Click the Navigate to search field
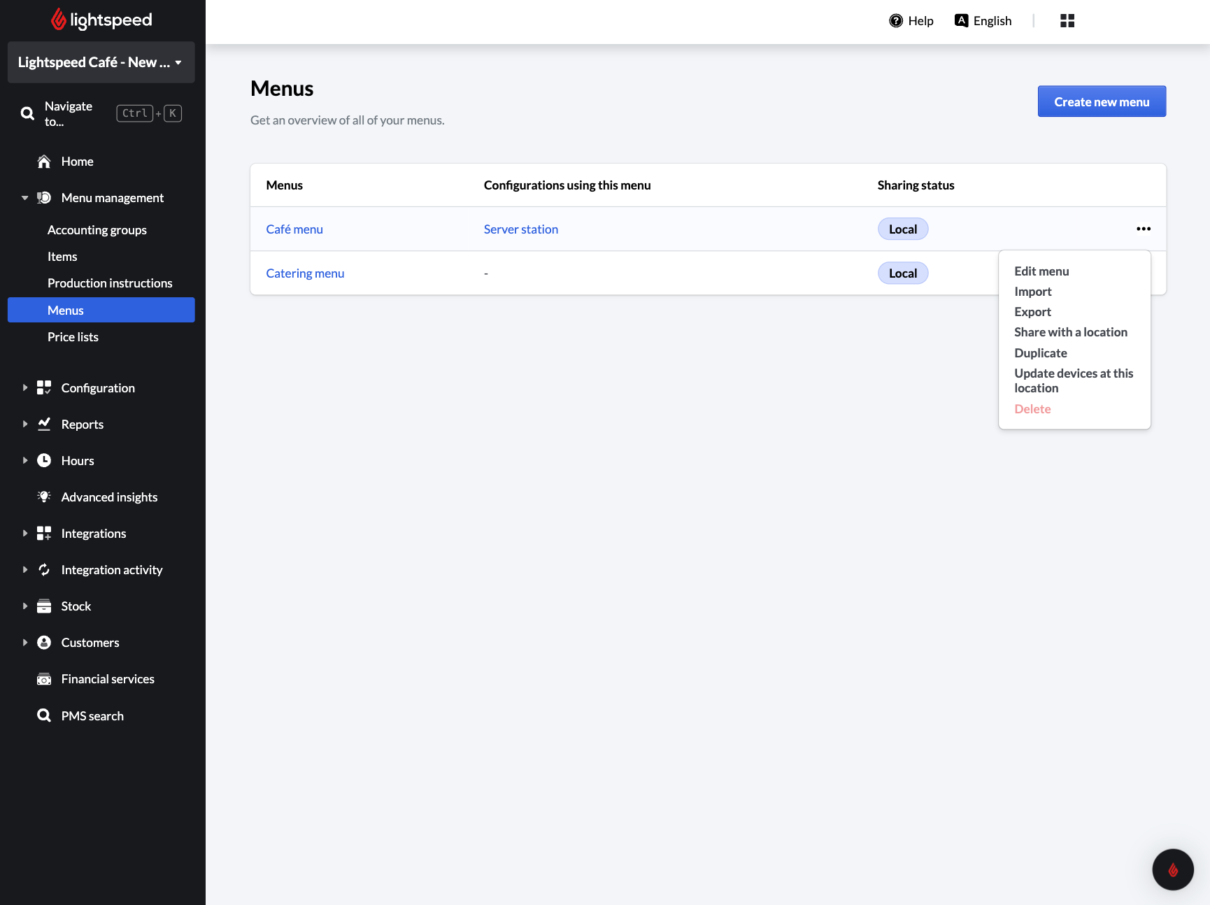This screenshot has height=905, width=1210. (x=69, y=113)
